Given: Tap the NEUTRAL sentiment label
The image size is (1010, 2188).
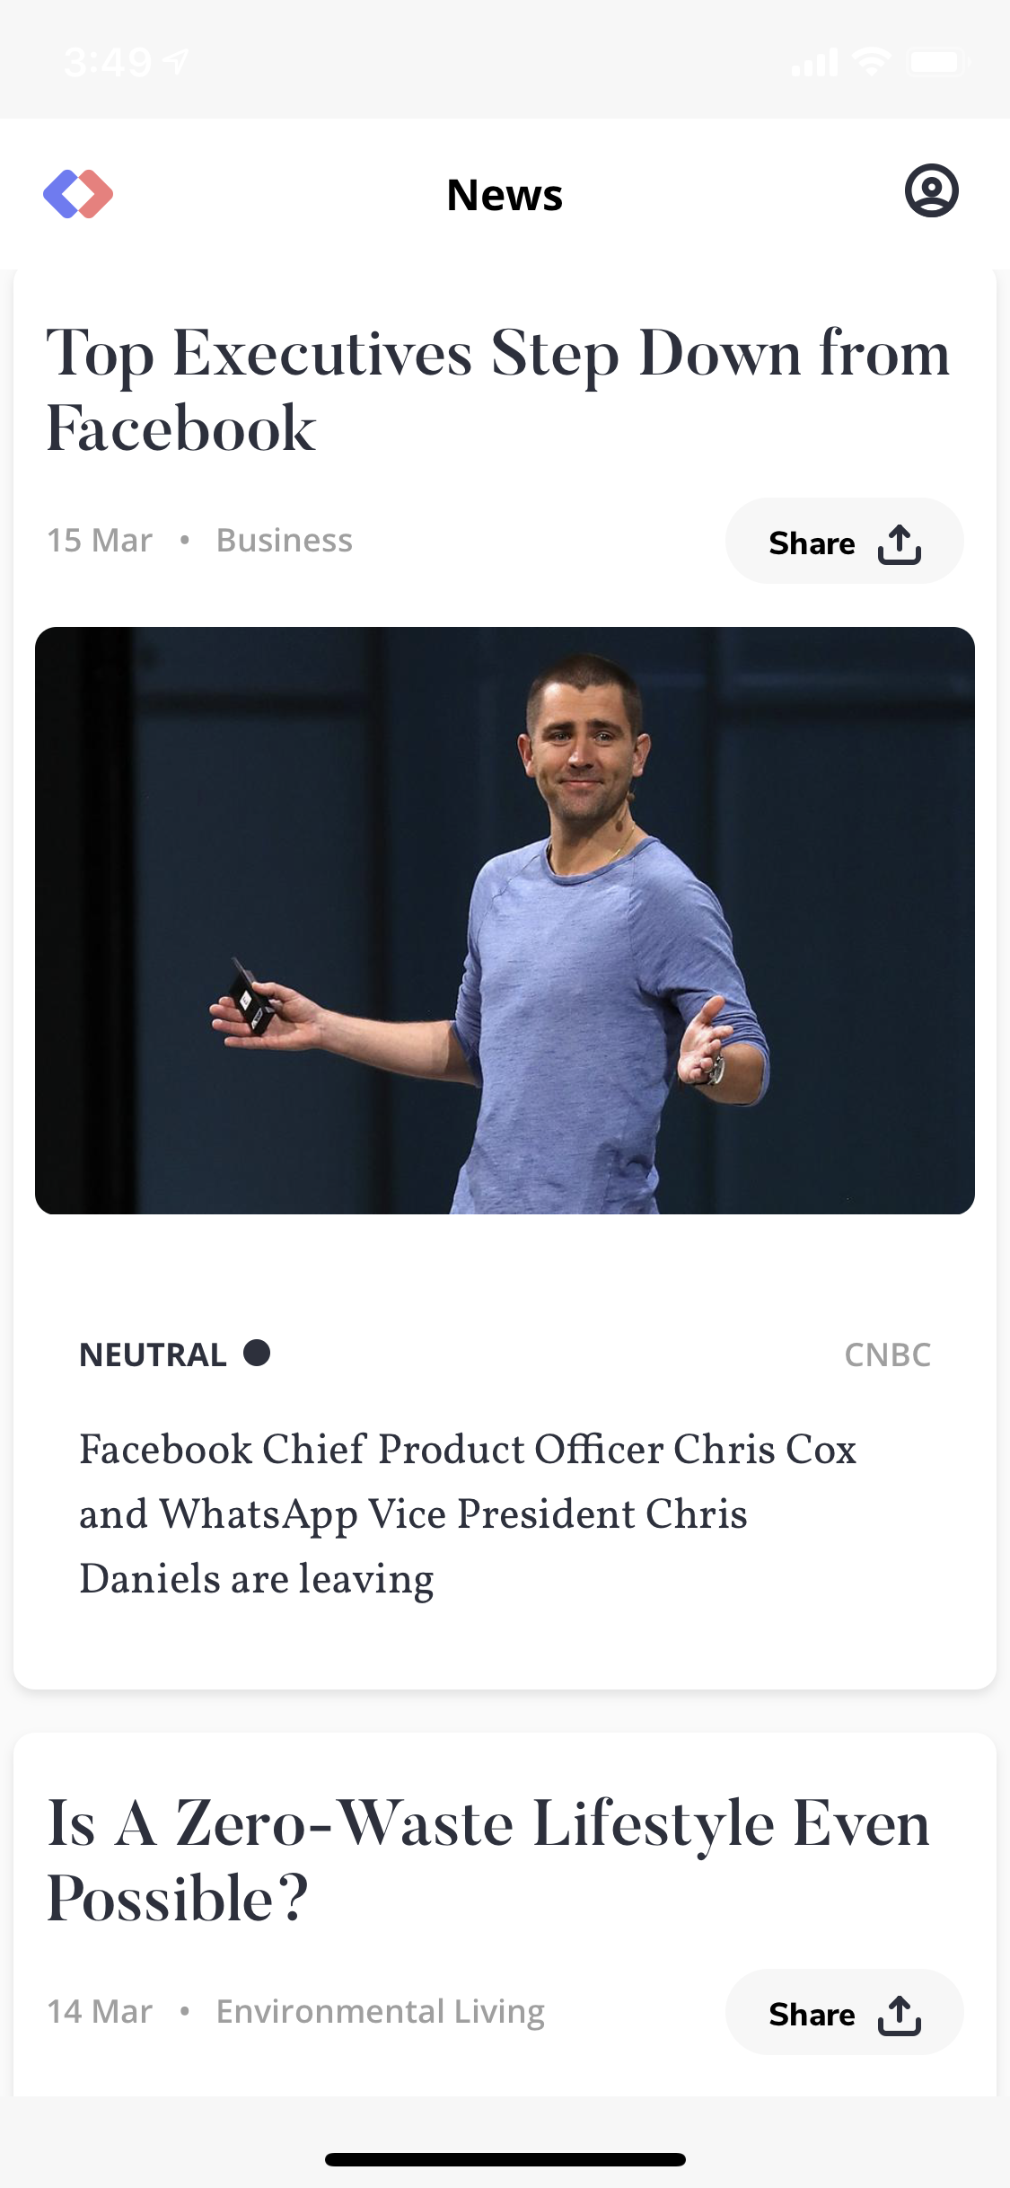Looking at the screenshot, I should [x=153, y=1354].
